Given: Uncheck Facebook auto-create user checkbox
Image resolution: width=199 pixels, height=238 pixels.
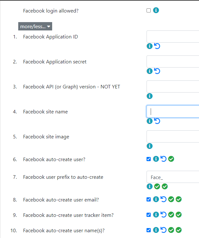Looking at the screenshot, I should pyautogui.click(x=148, y=159).
